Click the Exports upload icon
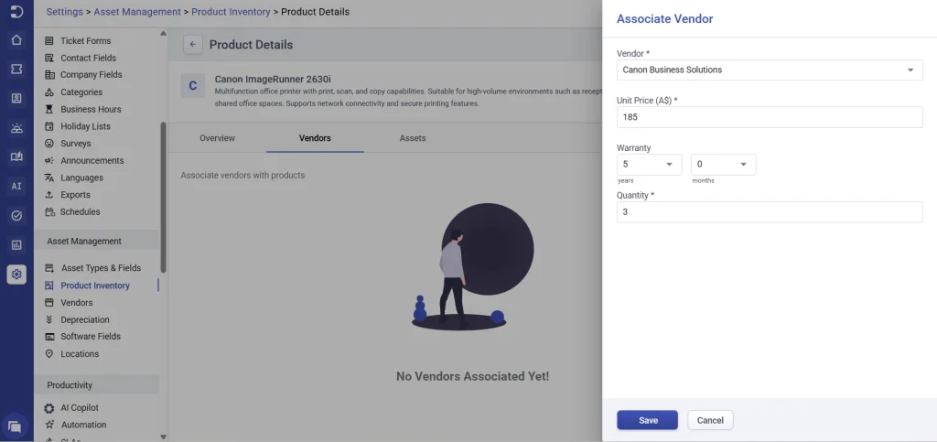This screenshot has width=937, height=442. [x=49, y=195]
